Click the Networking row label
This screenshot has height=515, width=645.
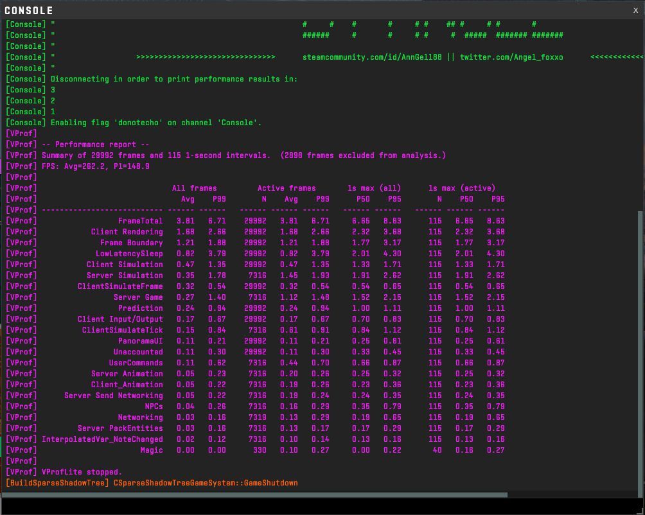tap(140, 417)
